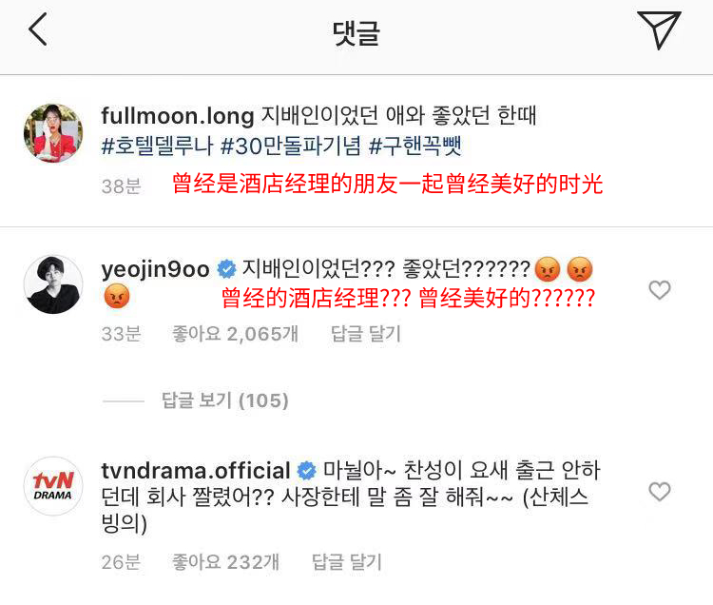
Task: Reply to tvndrama.official via 답글 달기
Action: [x=346, y=562]
